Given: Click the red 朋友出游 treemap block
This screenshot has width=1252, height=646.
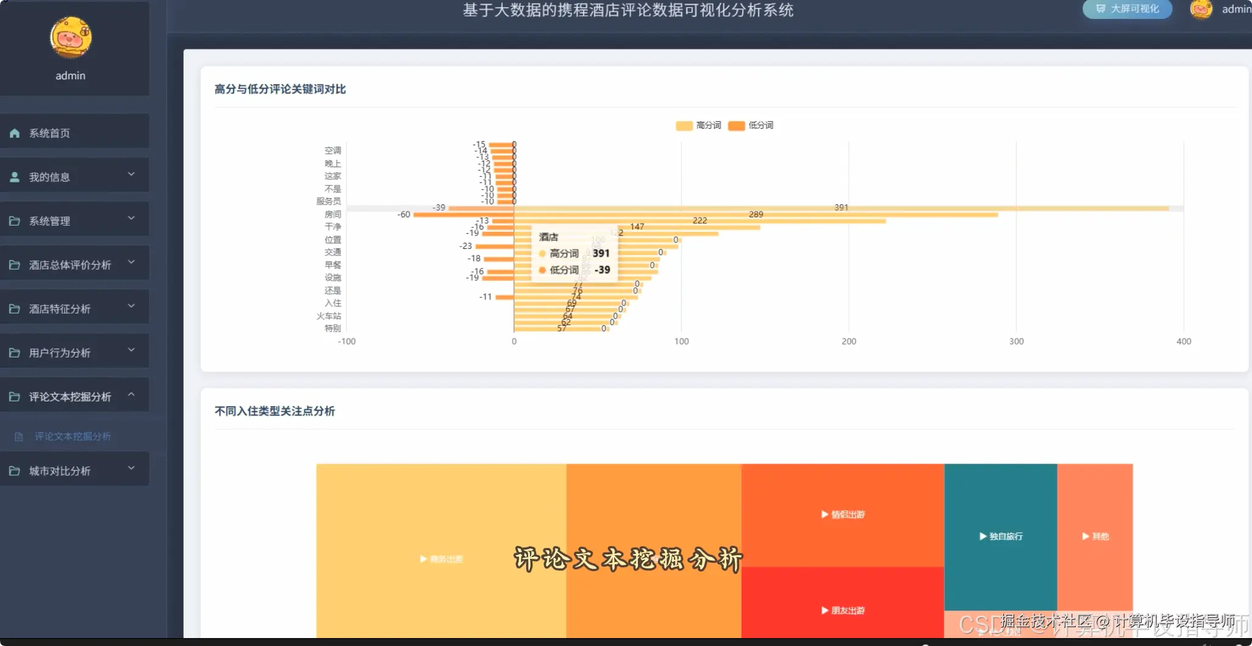Looking at the screenshot, I should click(x=843, y=603).
